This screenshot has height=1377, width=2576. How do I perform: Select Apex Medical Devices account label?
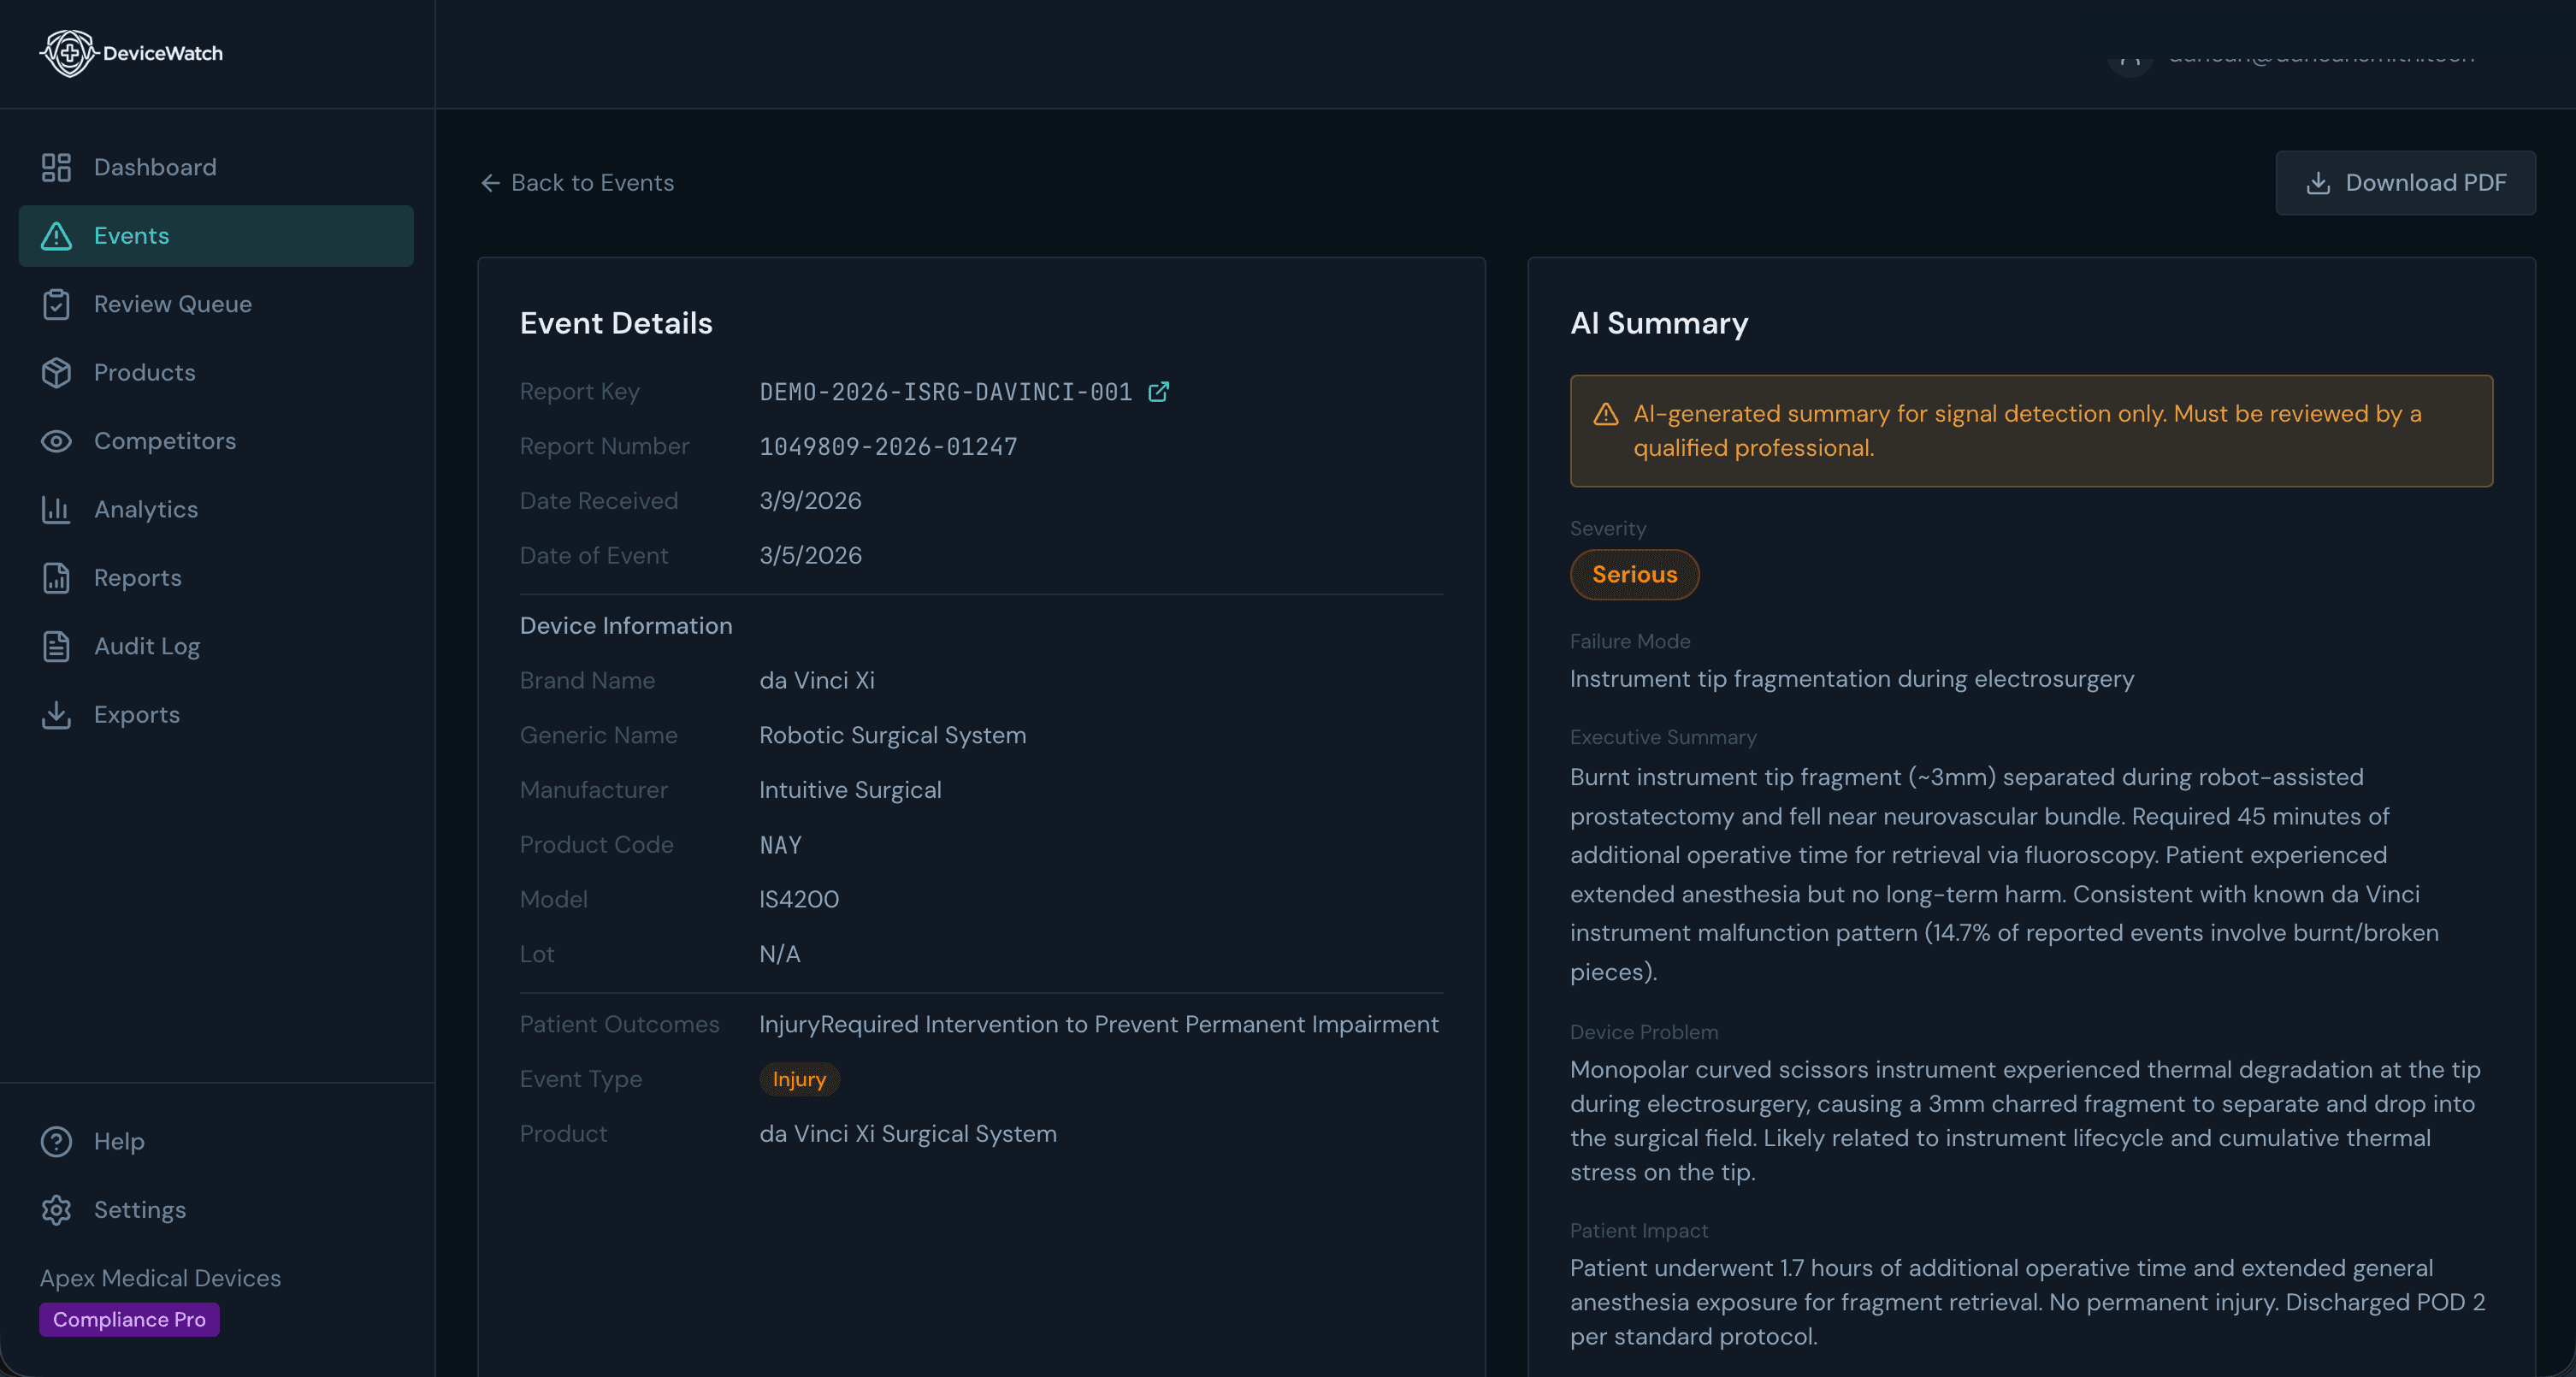coord(159,1278)
